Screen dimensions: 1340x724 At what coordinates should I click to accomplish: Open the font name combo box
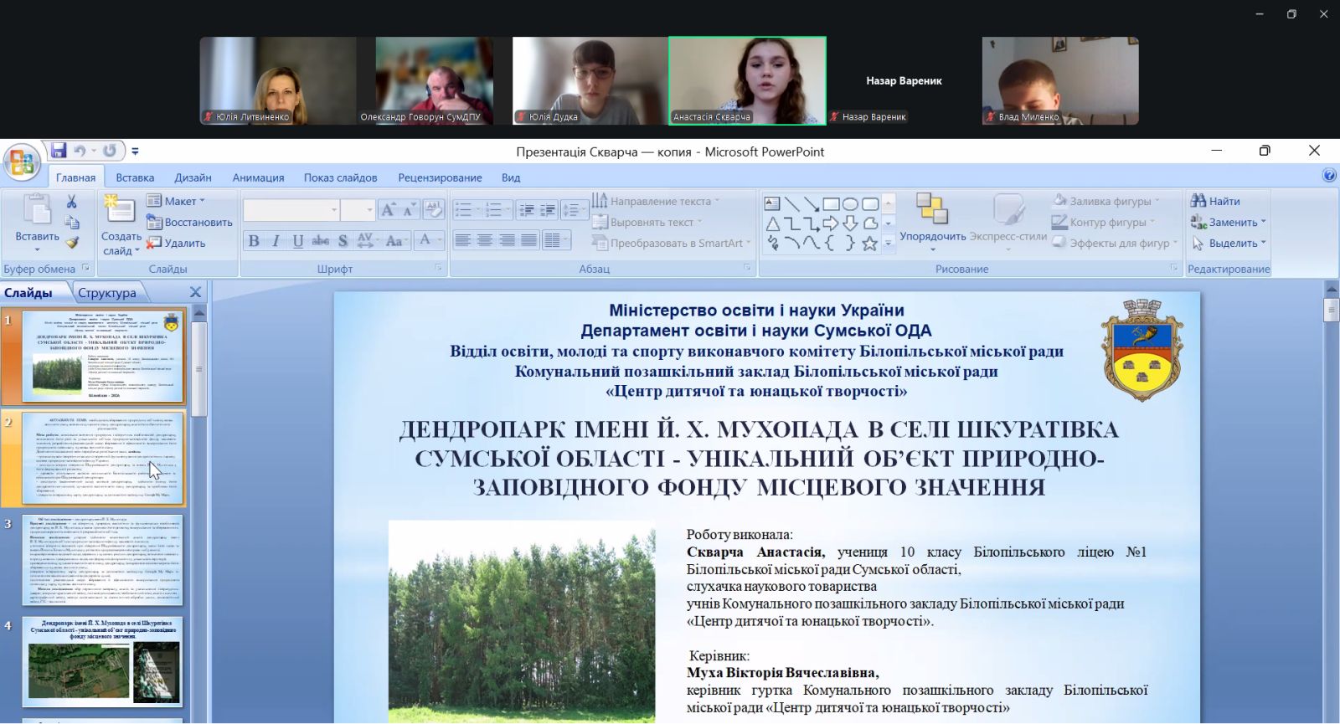tap(291, 210)
